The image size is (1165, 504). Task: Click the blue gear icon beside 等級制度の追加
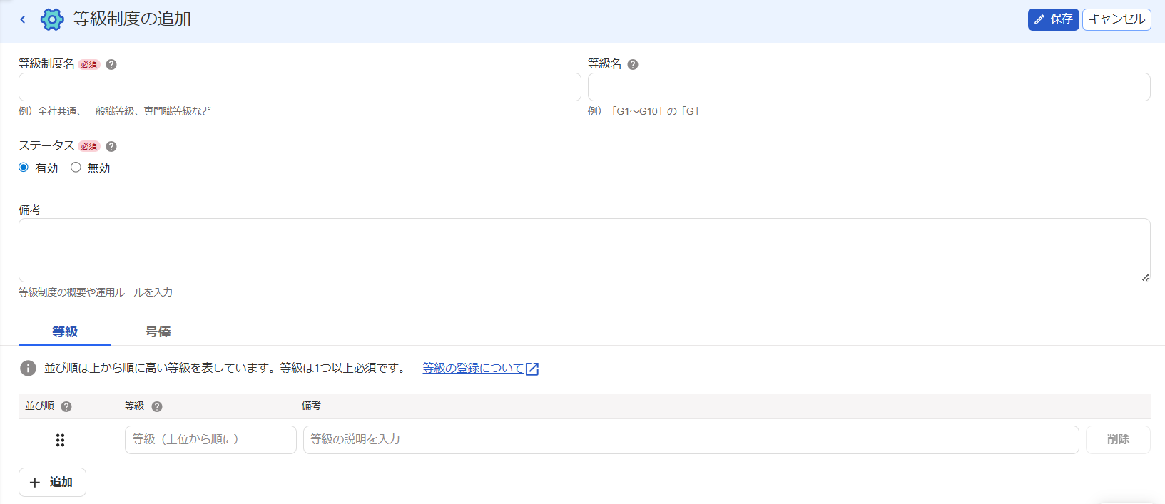point(52,19)
